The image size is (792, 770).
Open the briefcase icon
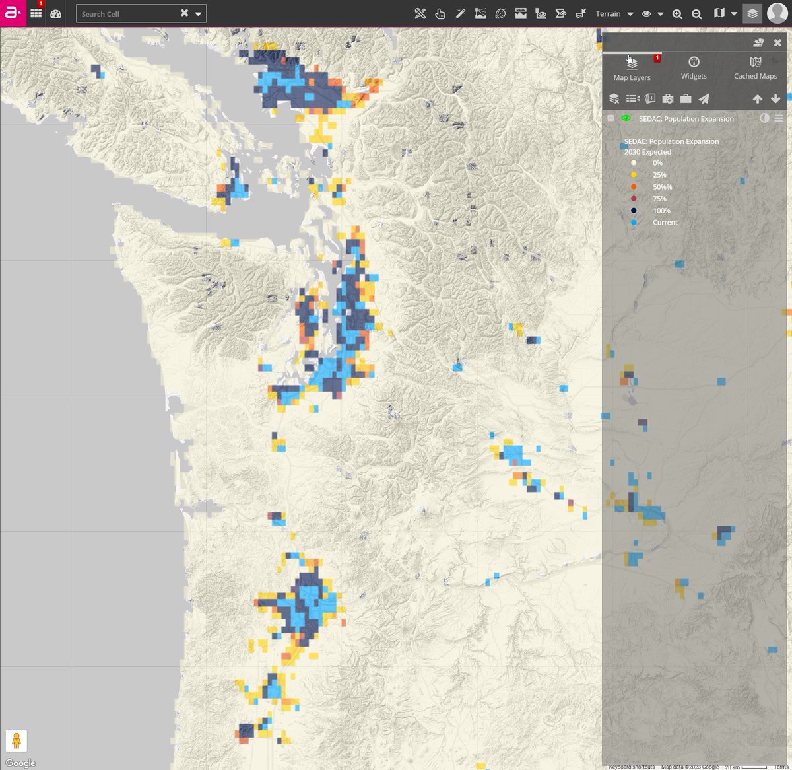pos(686,98)
